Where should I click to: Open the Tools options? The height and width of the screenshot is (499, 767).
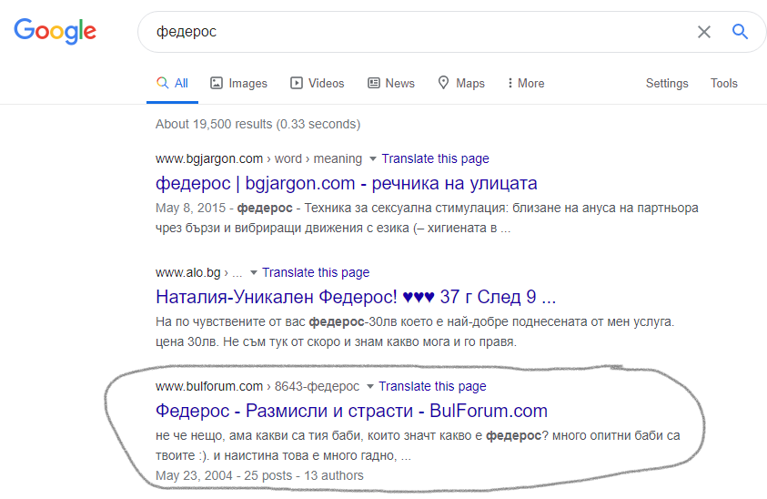coord(724,83)
